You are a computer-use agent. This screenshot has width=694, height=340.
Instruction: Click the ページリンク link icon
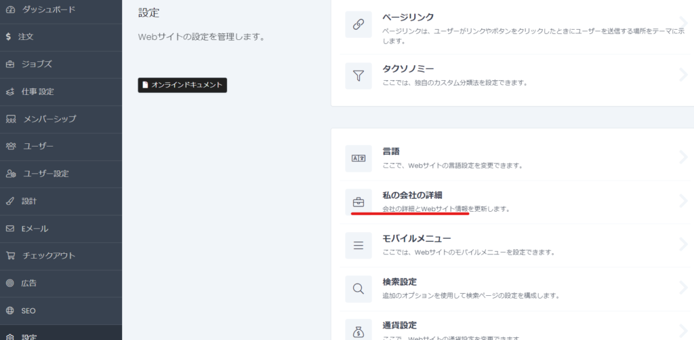pos(358,24)
